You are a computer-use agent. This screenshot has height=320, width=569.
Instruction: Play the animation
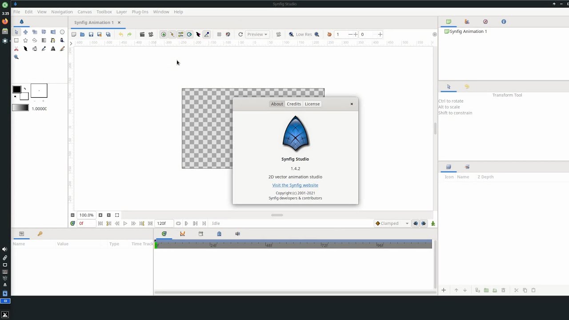point(125,224)
